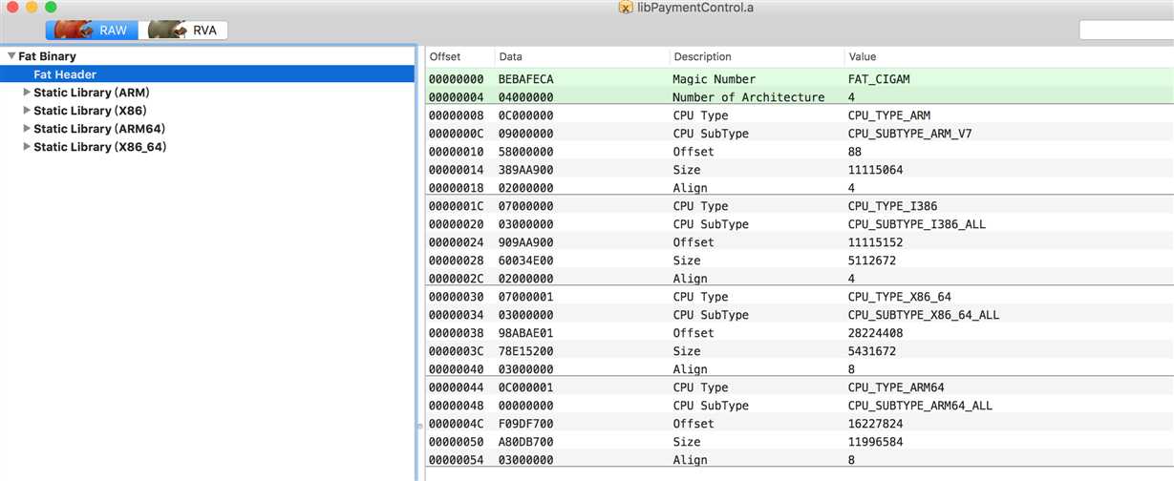
Task: Click the CPU_TYPE_ARM value
Action: tap(887, 115)
